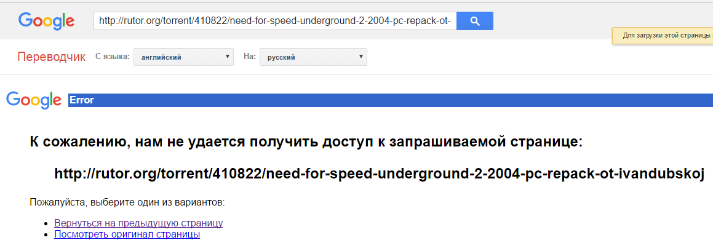713x248 pixels.
Task: Follow "Посмотреть оригинал страницы" link
Action: point(127,235)
